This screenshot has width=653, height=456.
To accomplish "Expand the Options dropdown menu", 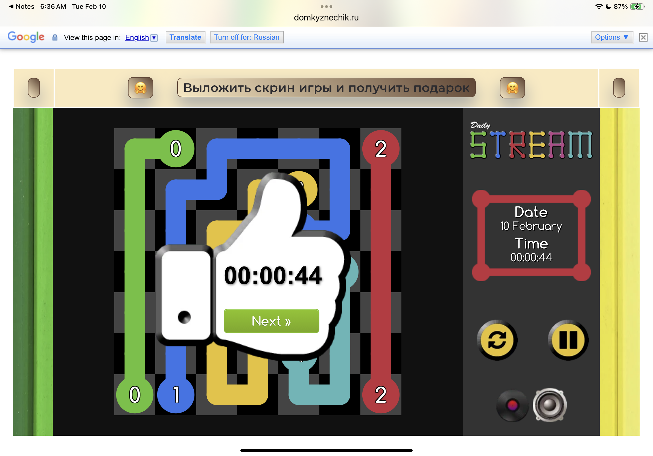I will (x=611, y=37).
